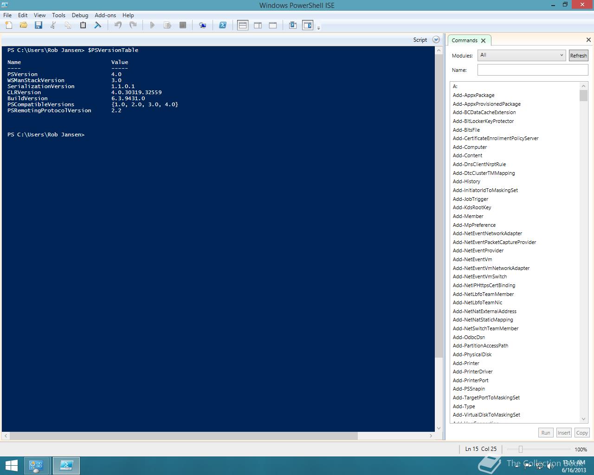The image size is (594, 475).
Task: Paste from clipboard via toolbar icon
Action: pos(83,25)
